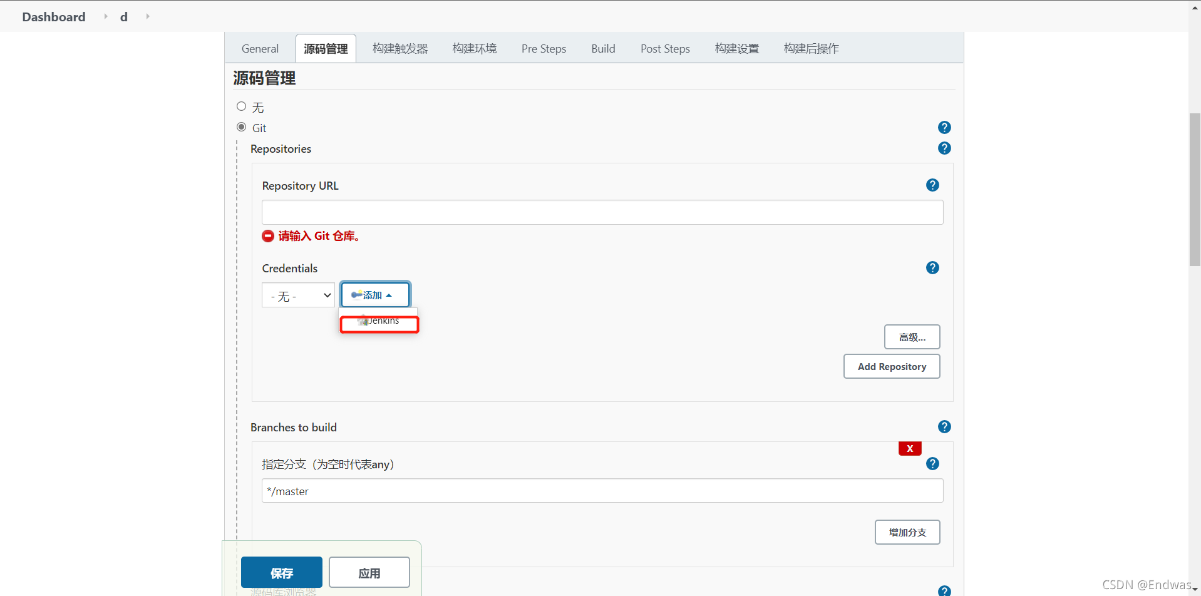Open help for Repositories section
Image resolution: width=1201 pixels, height=596 pixels.
[x=944, y=148]
